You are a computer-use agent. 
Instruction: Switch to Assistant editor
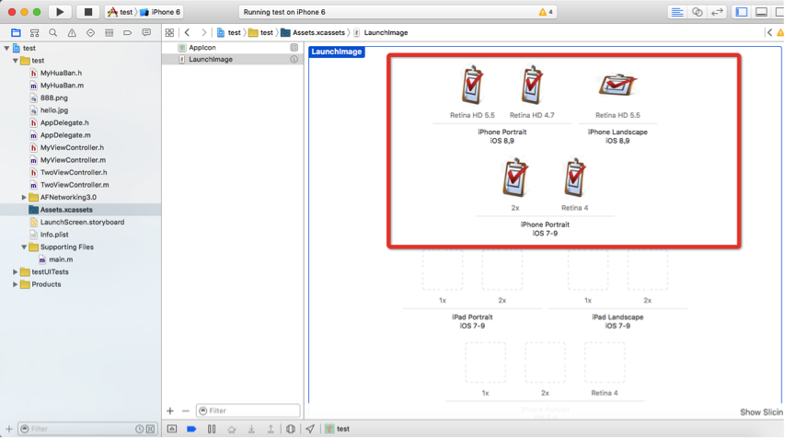pyautogui.click(x=697, y=12)
